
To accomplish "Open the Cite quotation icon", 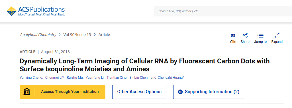I will click(233, 35).
